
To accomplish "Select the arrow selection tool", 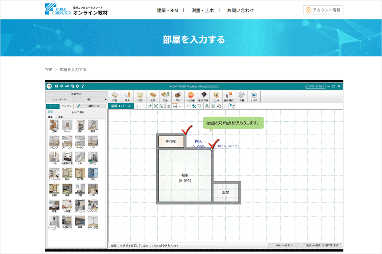I will point(136,106).
